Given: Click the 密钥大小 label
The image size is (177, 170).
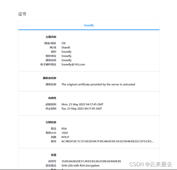Looking at the screenshot, I should click(x=51, y=133).
